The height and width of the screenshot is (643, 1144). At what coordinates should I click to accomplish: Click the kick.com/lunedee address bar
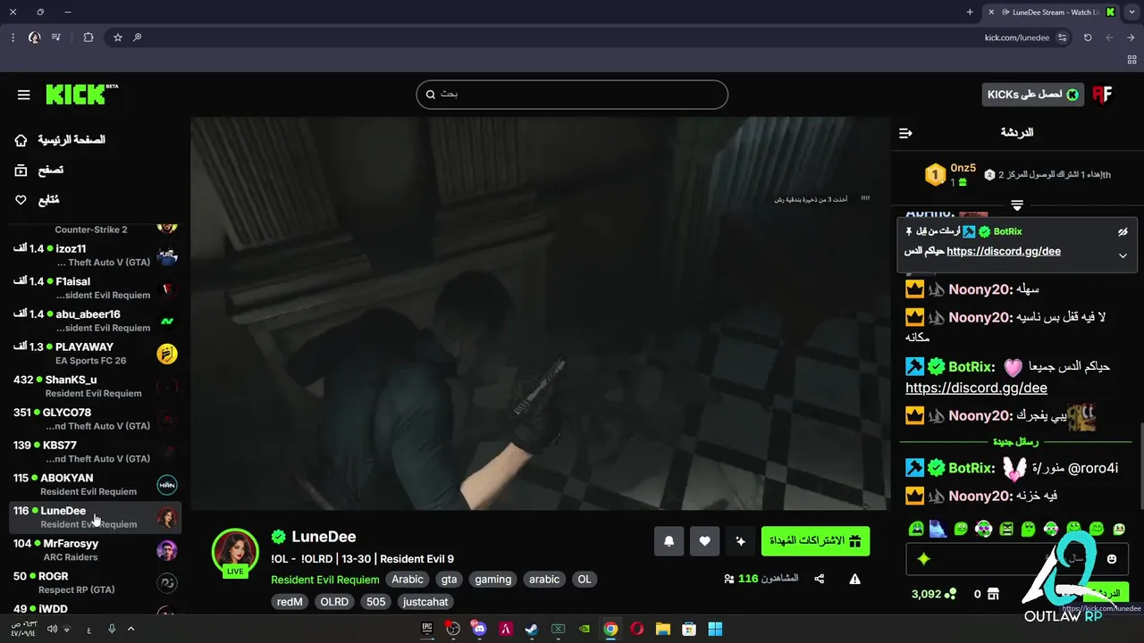click(x=1017, y=38)
